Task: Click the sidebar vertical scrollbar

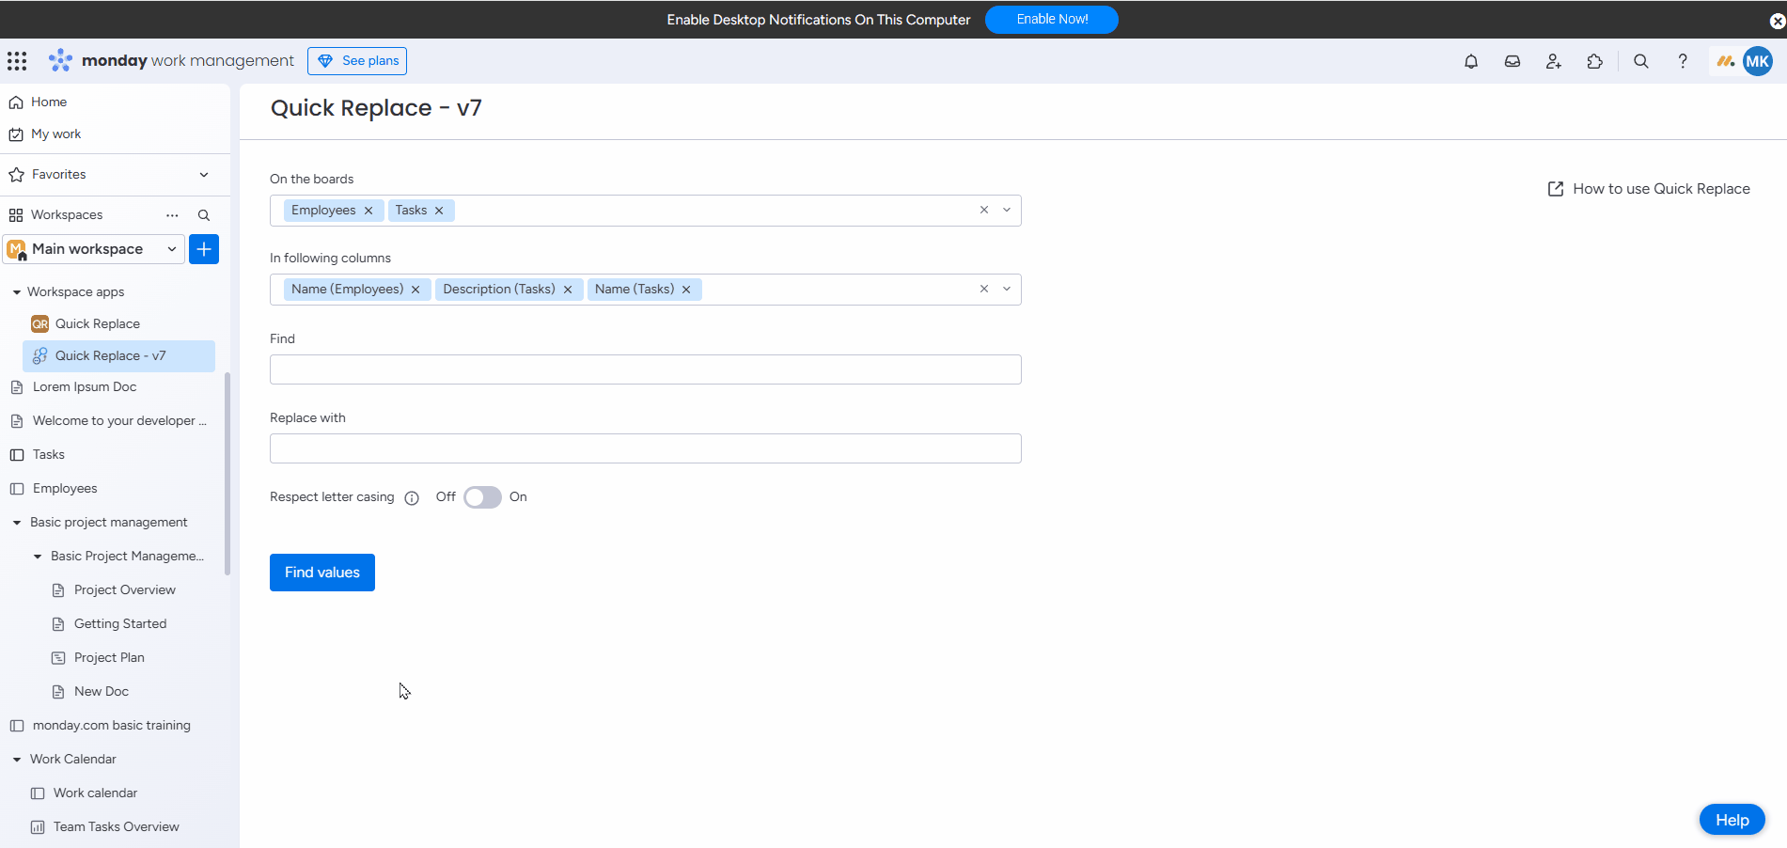Action: (227, 474)
